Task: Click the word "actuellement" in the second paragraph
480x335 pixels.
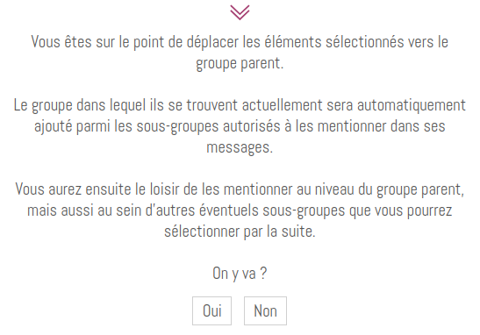Action: coord(283,105)
